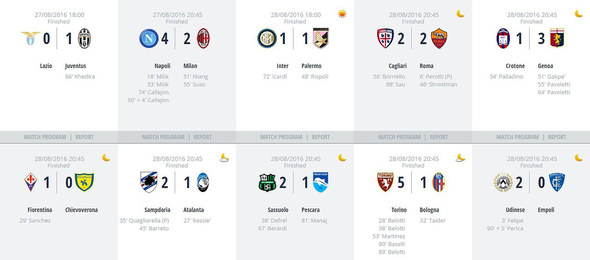The image size is (590, 260).
Task: Click the Fiorentina club logo
Action: 31,182
